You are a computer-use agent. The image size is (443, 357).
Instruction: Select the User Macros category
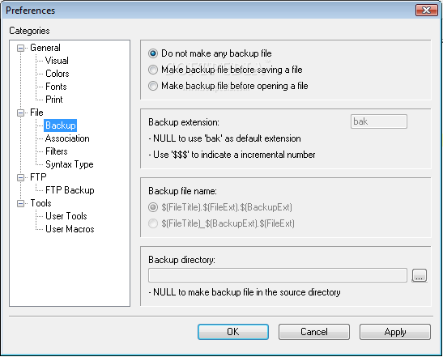pyautogui.click(x=70, y=229)
